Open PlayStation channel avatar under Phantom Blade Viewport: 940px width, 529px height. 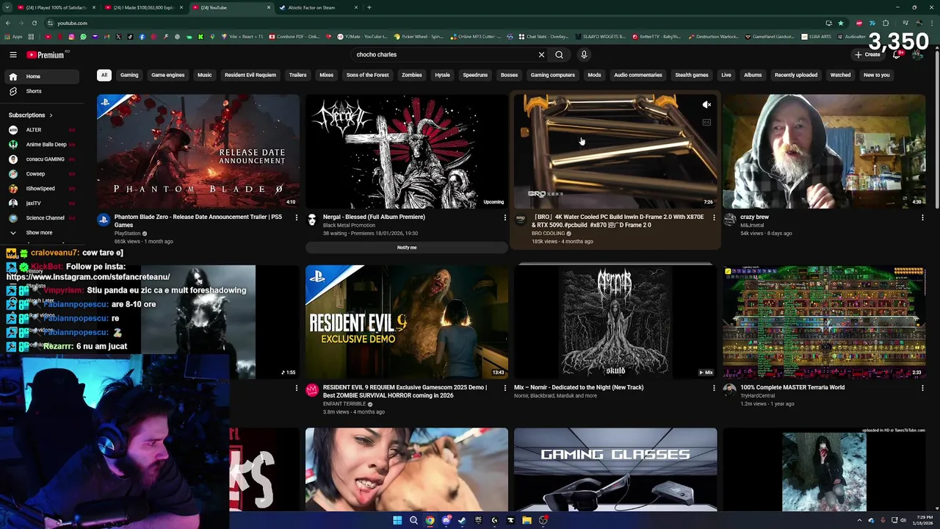[x=104, y=219]
